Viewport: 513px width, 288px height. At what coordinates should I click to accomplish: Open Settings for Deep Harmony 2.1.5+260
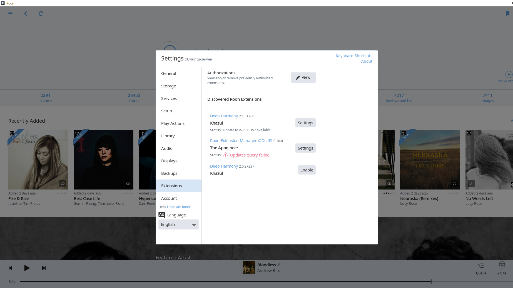(305, 123)
